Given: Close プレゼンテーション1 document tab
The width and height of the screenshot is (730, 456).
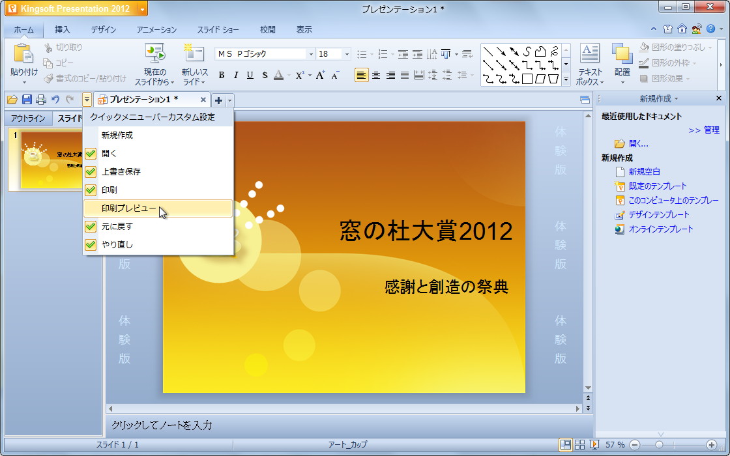Looking at the screenshot, I should [203, 100].
